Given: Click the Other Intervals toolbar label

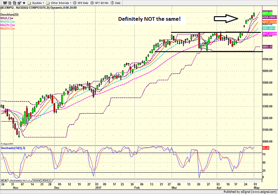Looking at the screenshot, I should coord(60,3).
